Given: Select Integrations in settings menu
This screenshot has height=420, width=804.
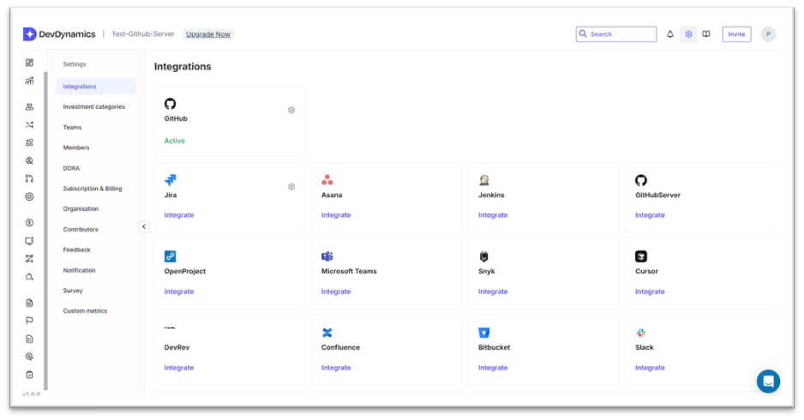Looking at the screenshot, I should (x=96, y=87).
